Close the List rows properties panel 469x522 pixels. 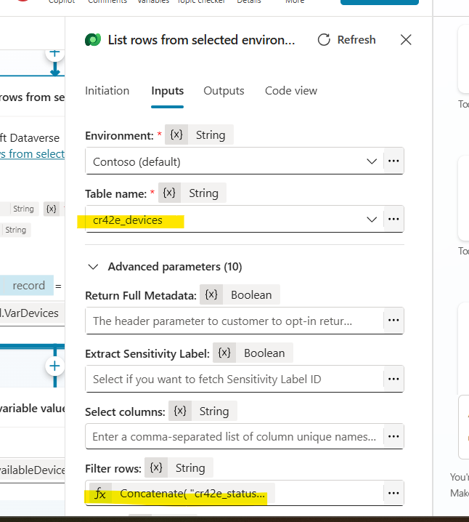pyautogui.click(x=406, y=39)
